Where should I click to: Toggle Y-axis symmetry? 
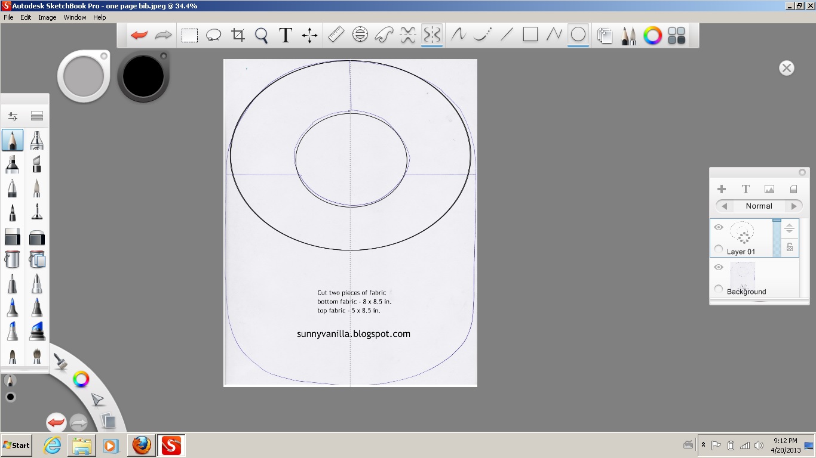pos(431,35)
